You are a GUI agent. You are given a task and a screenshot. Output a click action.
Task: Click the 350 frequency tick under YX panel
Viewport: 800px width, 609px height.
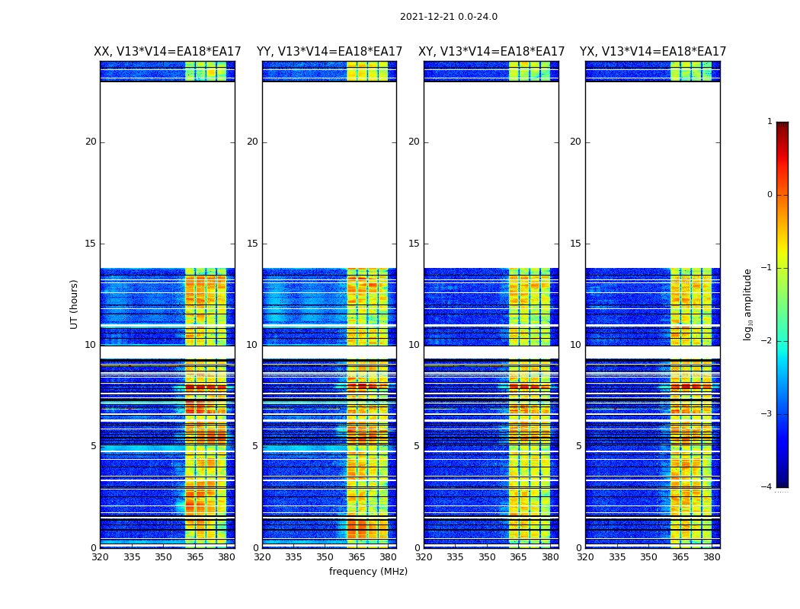click(648, 557)
